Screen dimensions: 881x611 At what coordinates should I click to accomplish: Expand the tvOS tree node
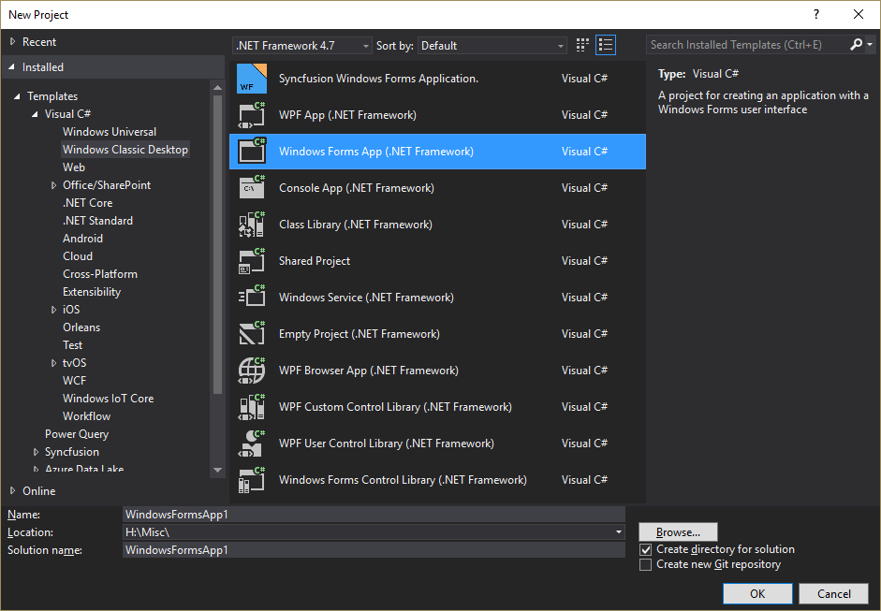coord(54,363)
